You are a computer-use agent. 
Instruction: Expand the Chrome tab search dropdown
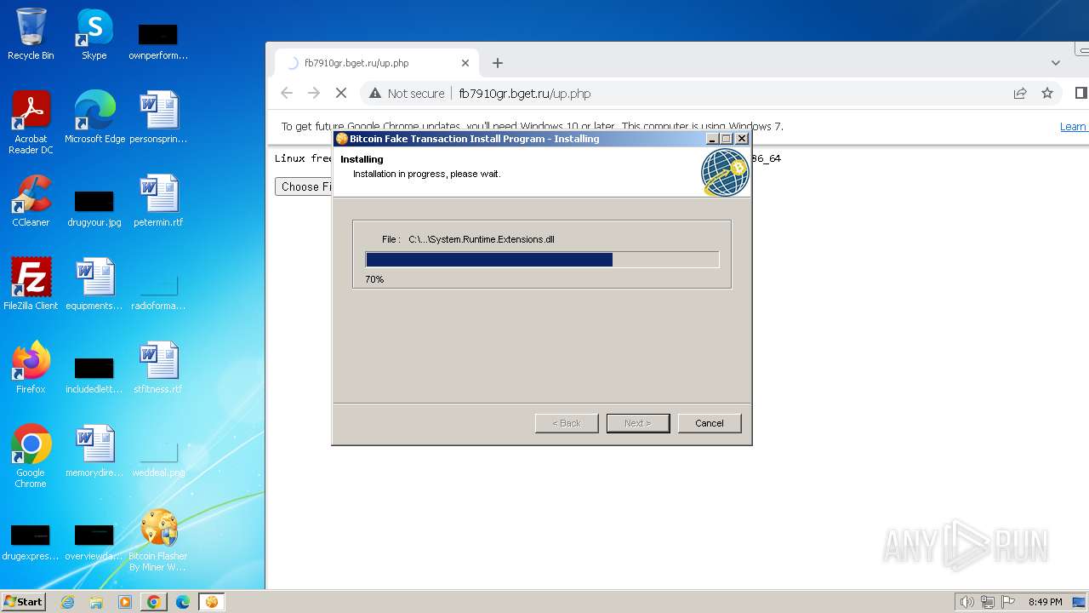[1056, 63]
